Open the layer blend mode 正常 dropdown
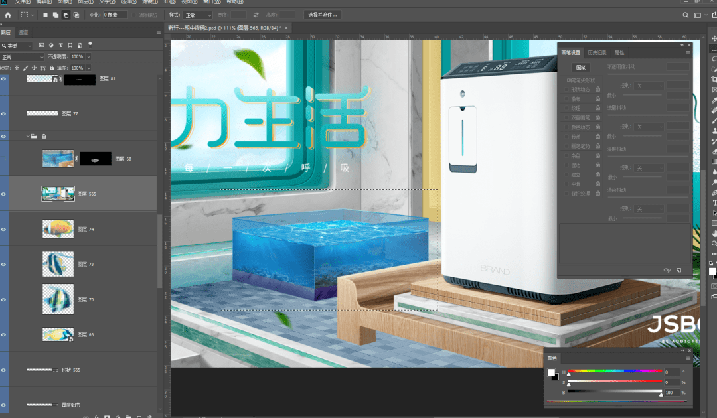The image size is (717, 418). click(x=23, y=57)
